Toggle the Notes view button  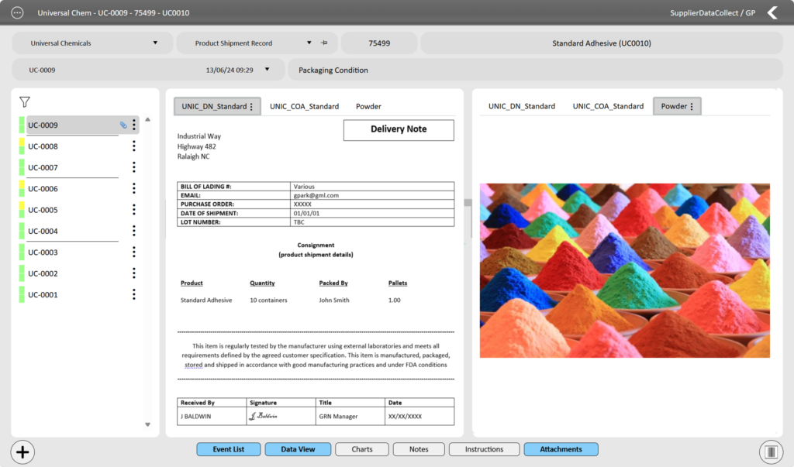[x=419, y=449]
